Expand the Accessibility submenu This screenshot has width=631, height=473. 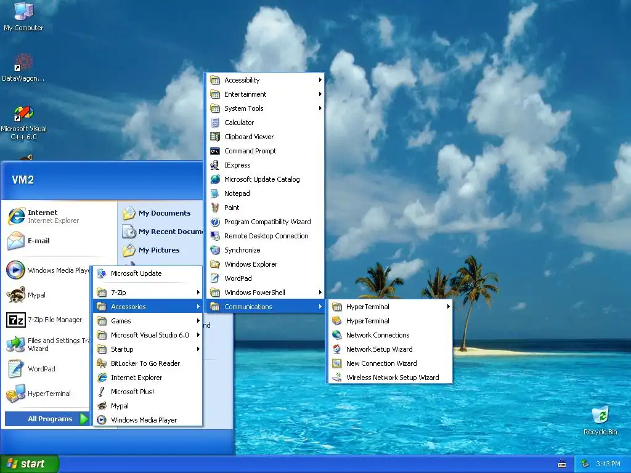click(x=265, y=80)
